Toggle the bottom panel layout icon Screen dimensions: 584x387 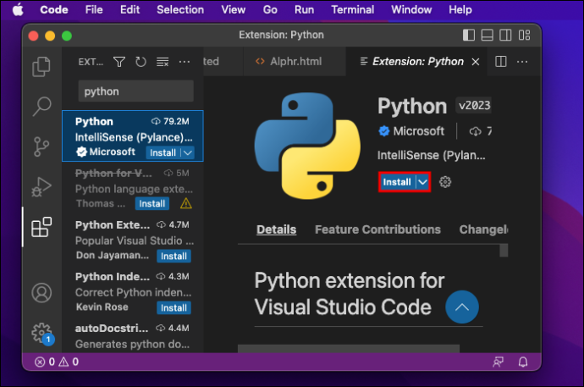[x=488, y=35]
